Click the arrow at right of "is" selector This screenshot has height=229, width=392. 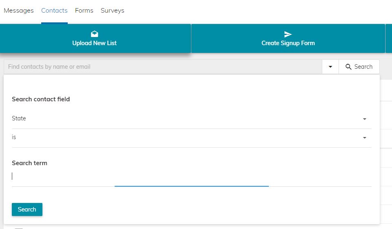[x=365, y=138]
